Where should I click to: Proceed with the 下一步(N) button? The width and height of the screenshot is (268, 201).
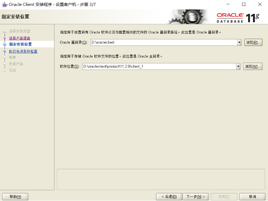[x=195, y=197]
